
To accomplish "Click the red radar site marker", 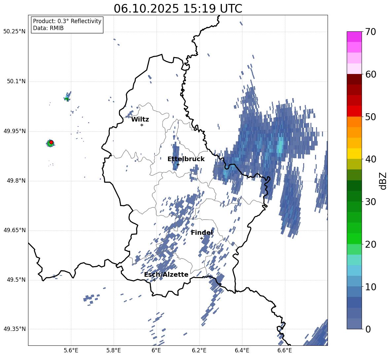I will 51,142.
